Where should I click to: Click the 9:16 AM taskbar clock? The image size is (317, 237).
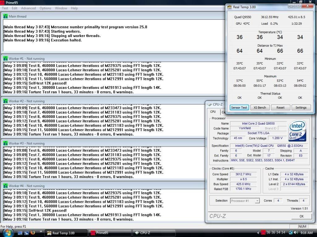[306, 233]
